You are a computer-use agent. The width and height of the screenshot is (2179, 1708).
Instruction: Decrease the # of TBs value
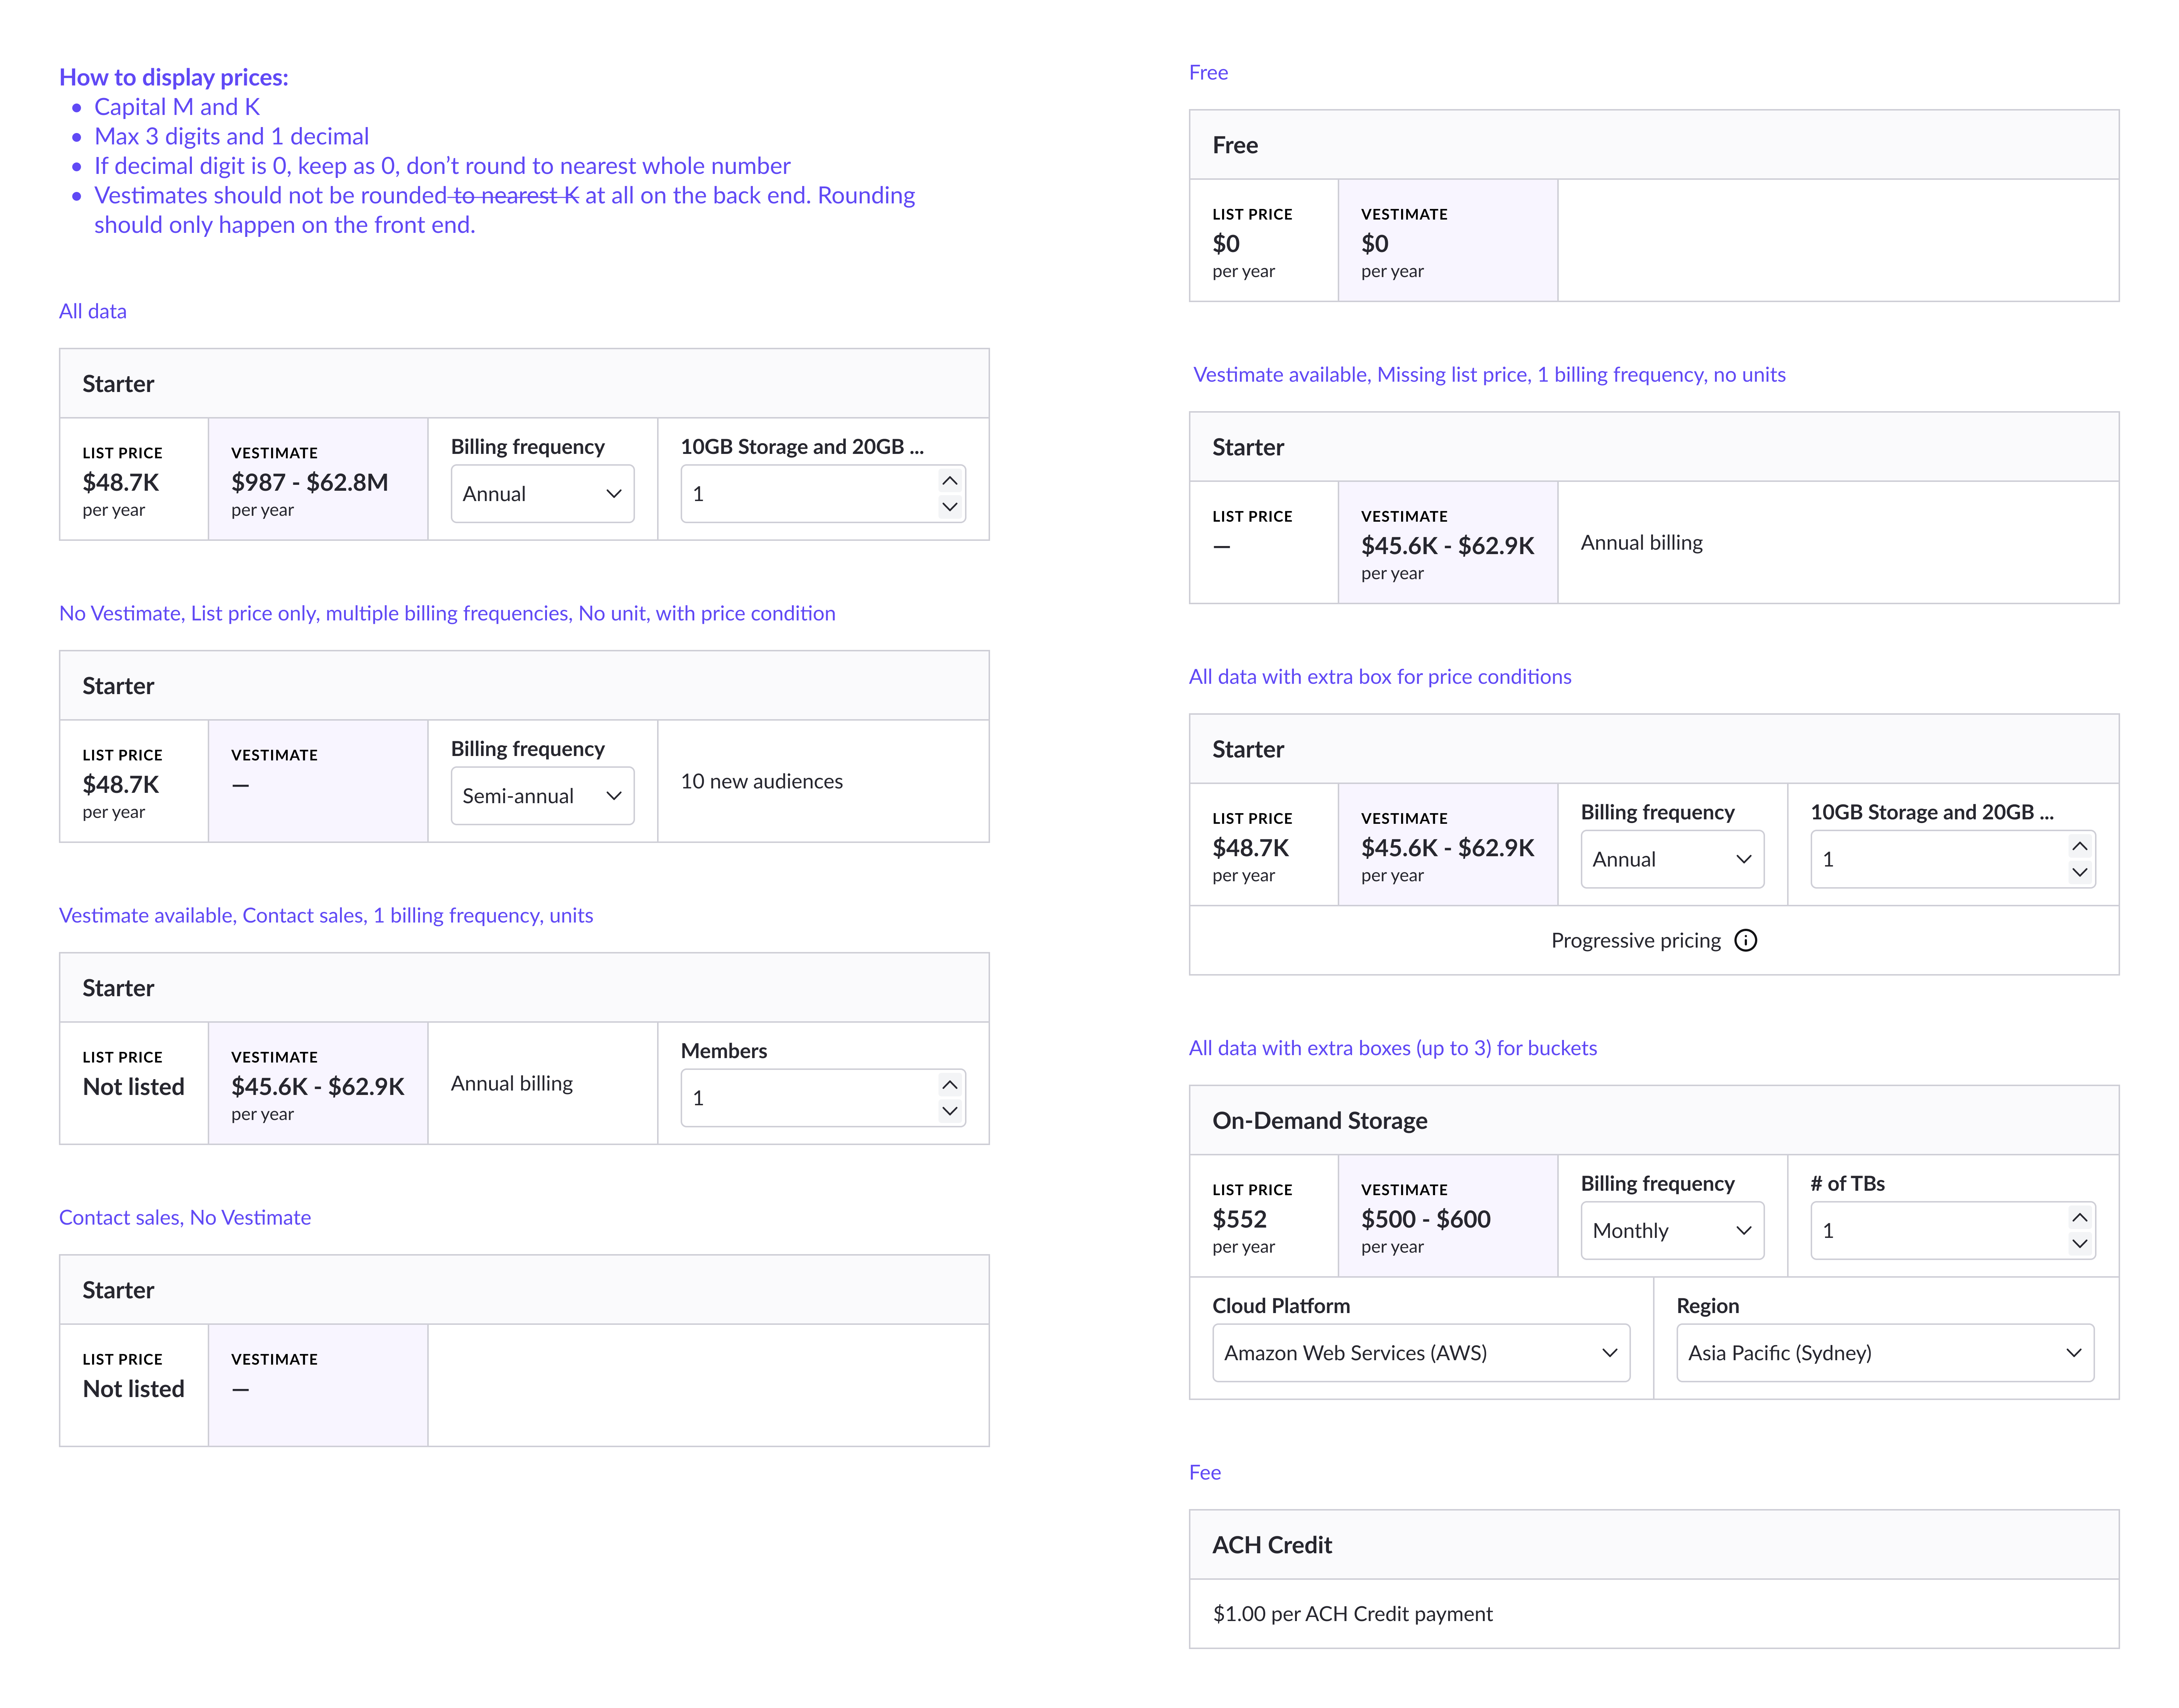click(x=2079, y=1244)
